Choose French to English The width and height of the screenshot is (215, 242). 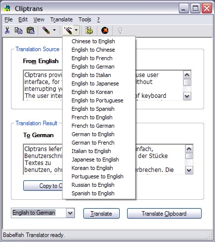(x=99, y=117)
